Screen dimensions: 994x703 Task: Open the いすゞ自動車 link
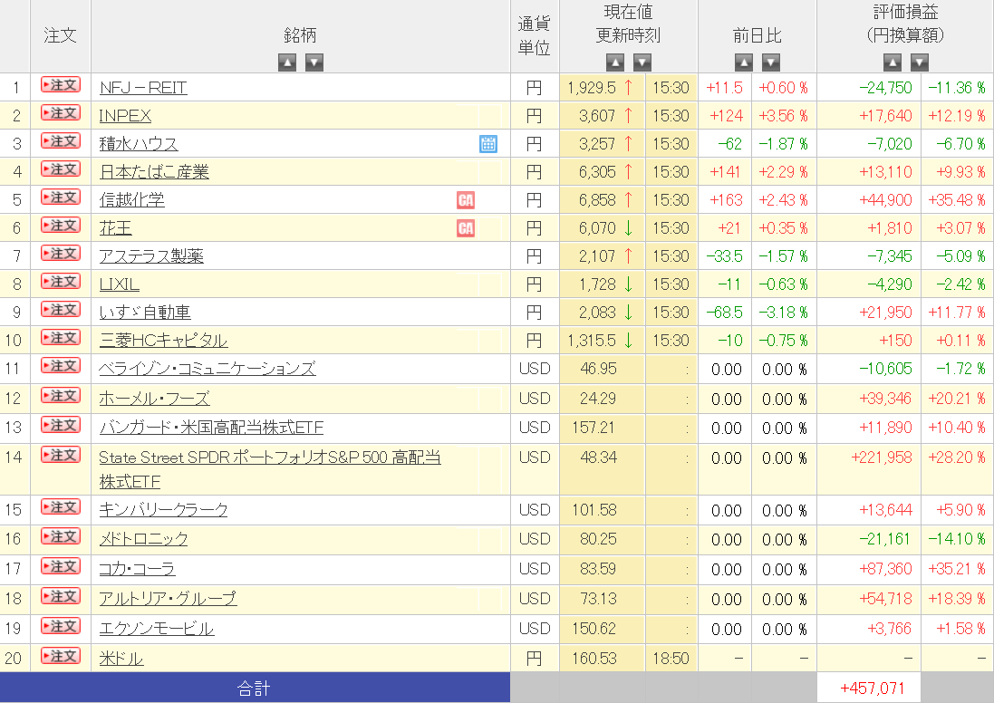(145, 312)
